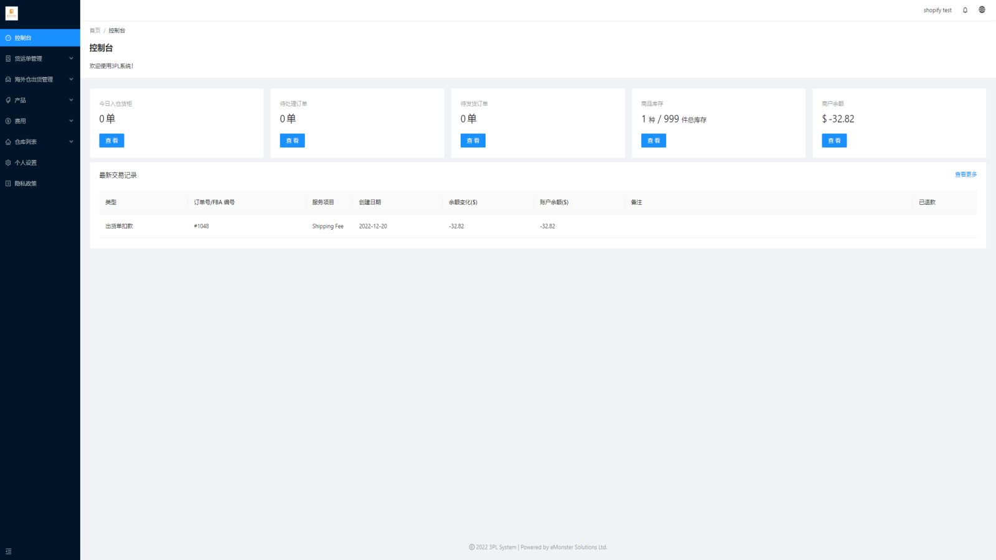The width and height of the screenshot is (996, 560).
Task: Collapse the sidebar with the bottom menu-fold icon
Action: (9, 551)
